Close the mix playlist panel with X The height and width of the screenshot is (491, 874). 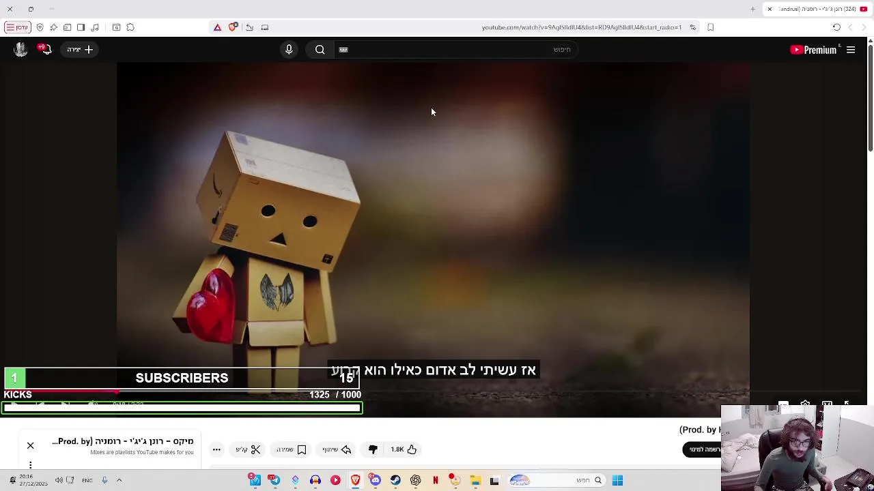(30, 445)
